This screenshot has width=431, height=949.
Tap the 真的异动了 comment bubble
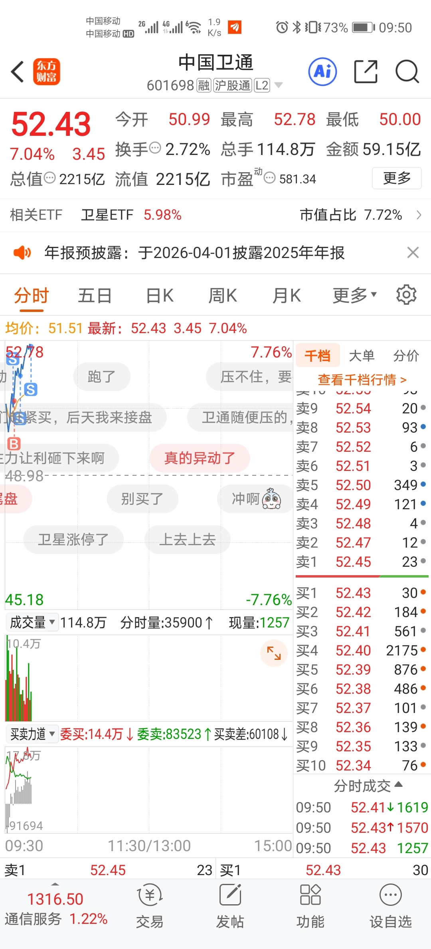pos(200,458)
